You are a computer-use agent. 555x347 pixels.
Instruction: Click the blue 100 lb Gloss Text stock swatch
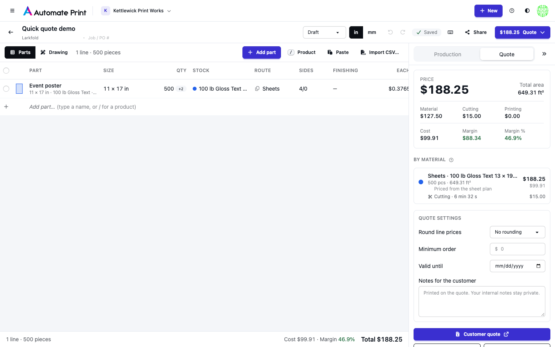tap(195, 89)
